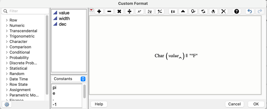This screenshot has width=267, height=109.
Task: Click the delete expression (X) button
Action: (224, 11)
